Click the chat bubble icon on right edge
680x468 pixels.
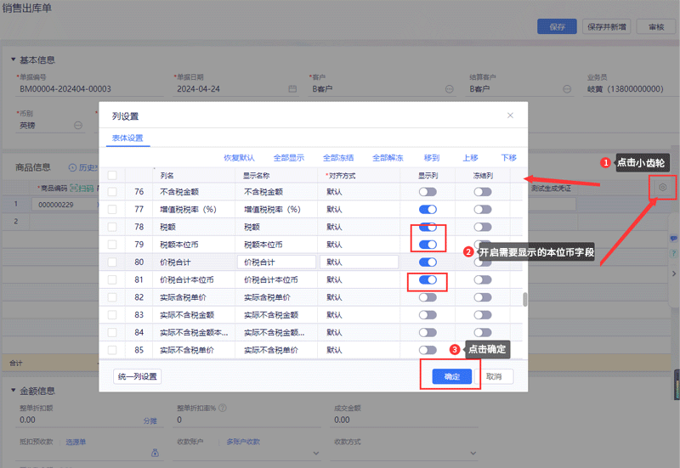click(x=673, y=239)
